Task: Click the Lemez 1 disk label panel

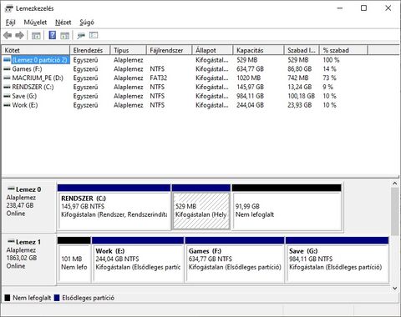Action: [x=29, y=259]
